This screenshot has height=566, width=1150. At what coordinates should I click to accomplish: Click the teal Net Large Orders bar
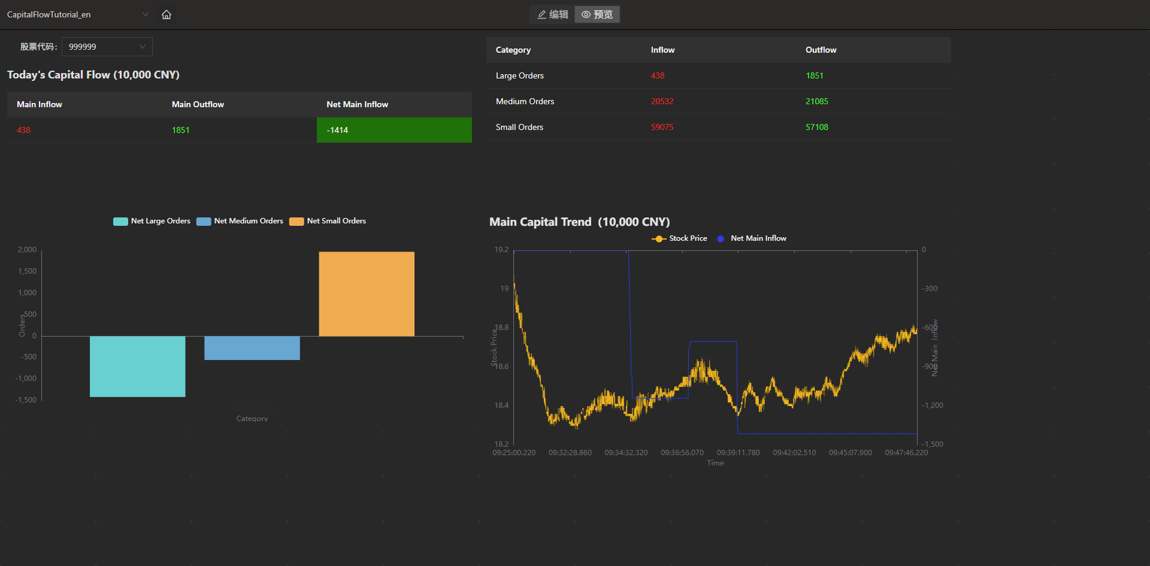coord(138,366)
